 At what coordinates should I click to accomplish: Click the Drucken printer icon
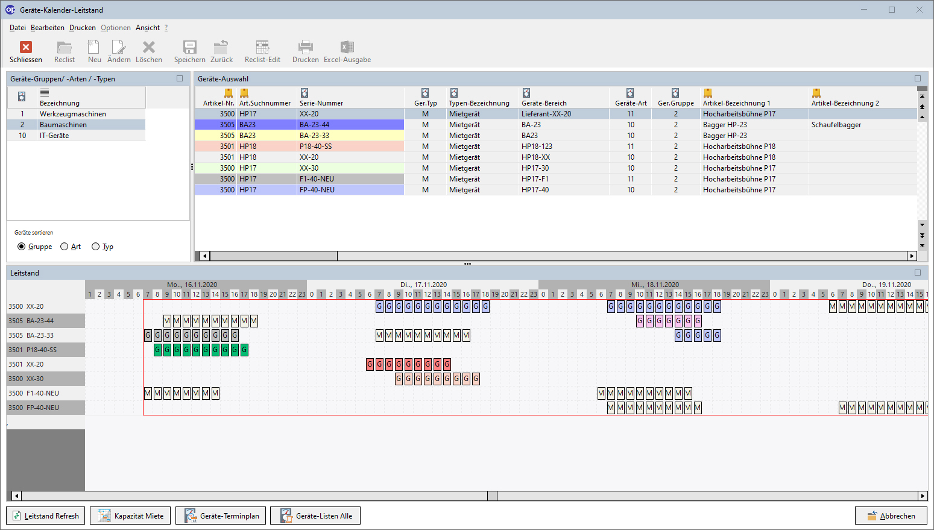tap(306, 47)
